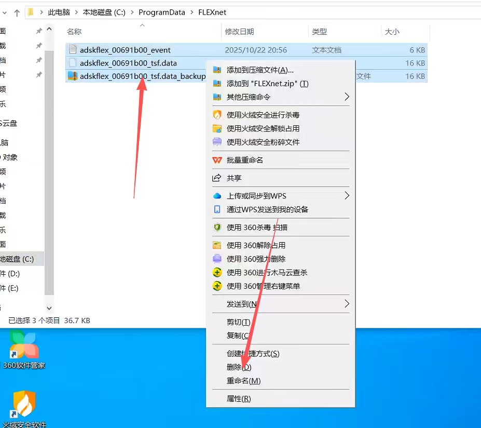Image resolution: width=481 pixels, height=428 pixels.
Task: Select the 使用360杀毒扫描 icon
Action: 216,227
